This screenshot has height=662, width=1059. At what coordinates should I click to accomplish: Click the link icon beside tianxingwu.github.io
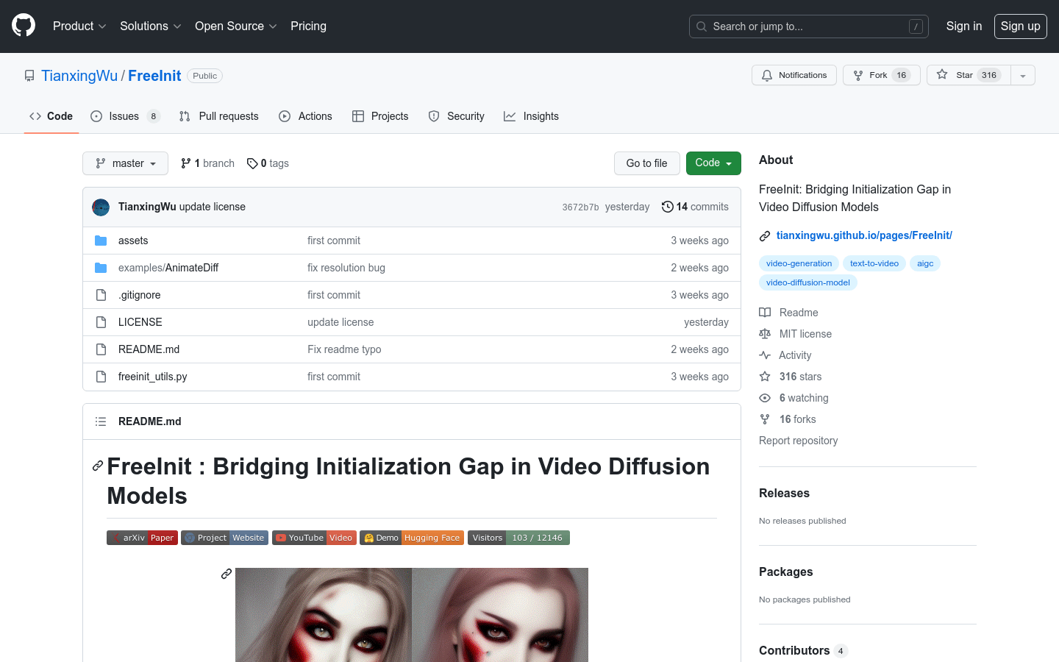coord(765,235)
